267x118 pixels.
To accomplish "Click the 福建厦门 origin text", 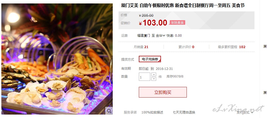I will (144, 36).
